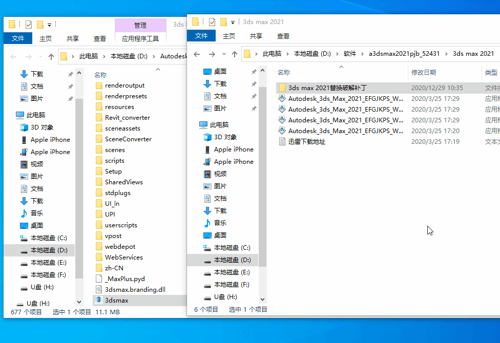
Task: Select the 迅雷下载地址 text file
Action: tap(306, 141)
